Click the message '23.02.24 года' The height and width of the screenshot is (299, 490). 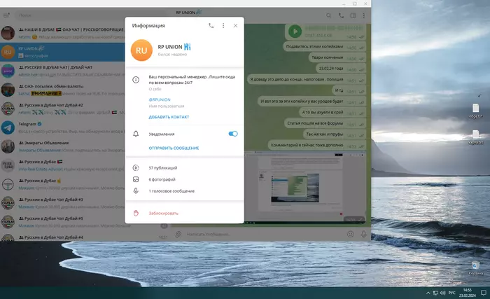click(x=341, y=69)
